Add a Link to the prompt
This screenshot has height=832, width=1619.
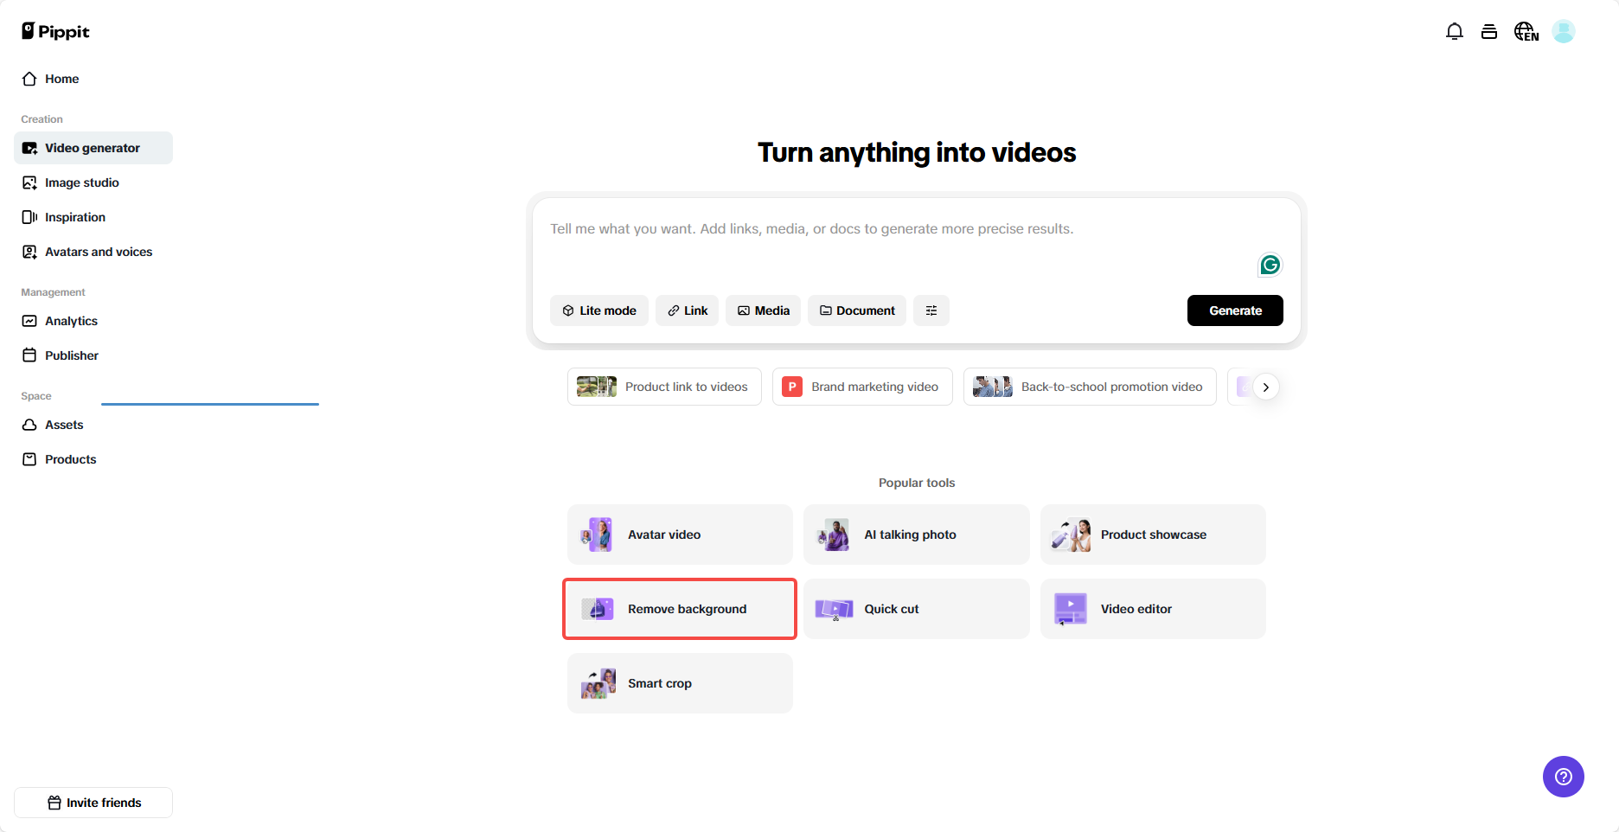688,310
